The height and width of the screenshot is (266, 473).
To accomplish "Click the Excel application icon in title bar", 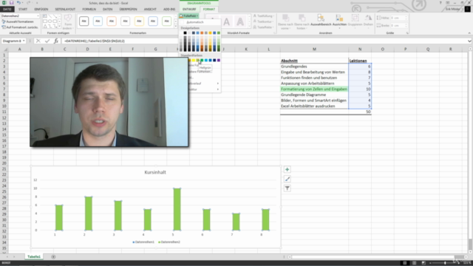I will pos(4,3).
